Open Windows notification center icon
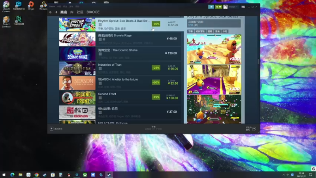The image size is (316, 178). pos(310,175)
